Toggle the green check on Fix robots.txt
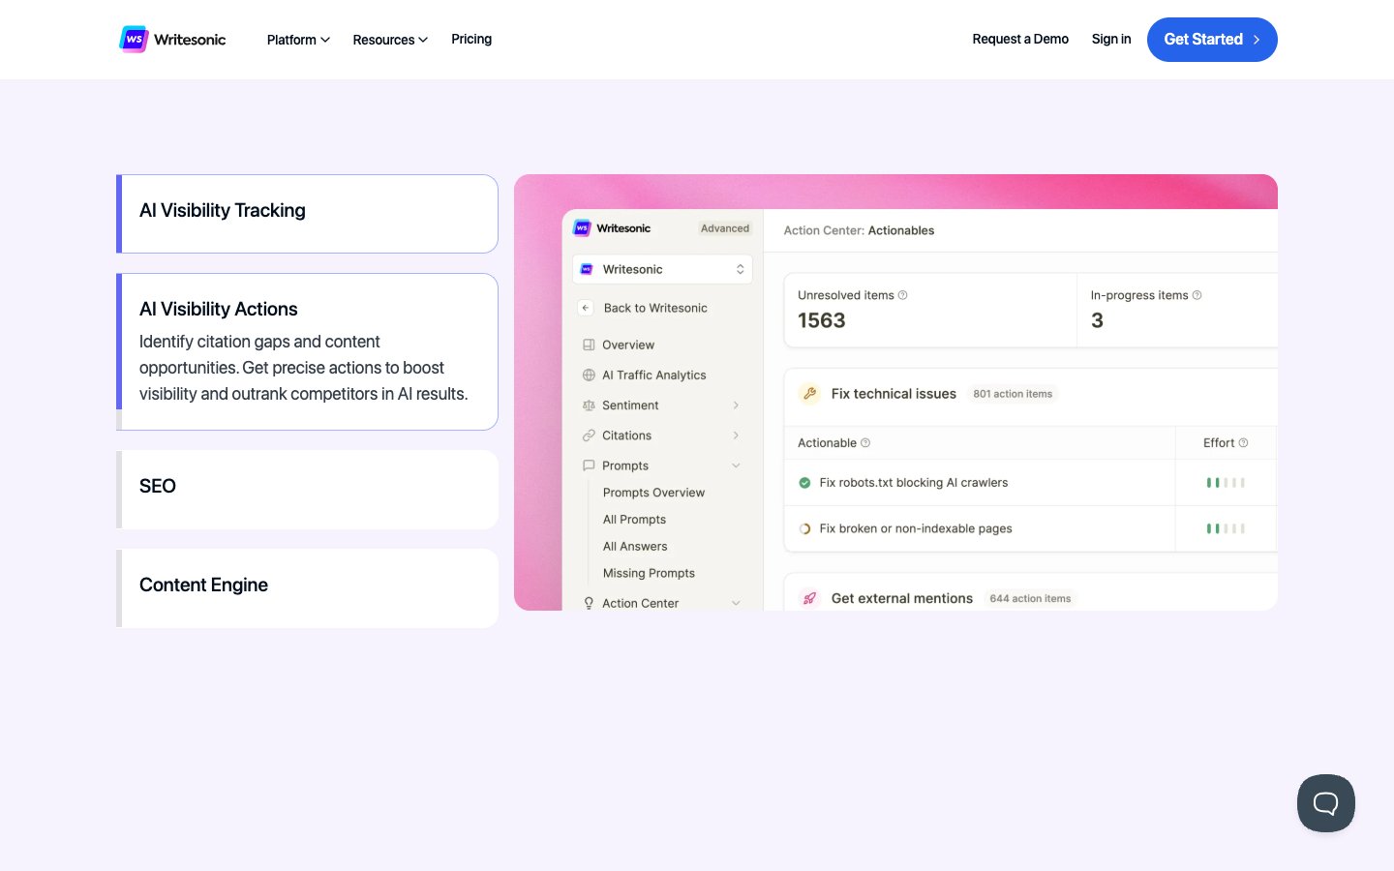 (x=804, y=483)
